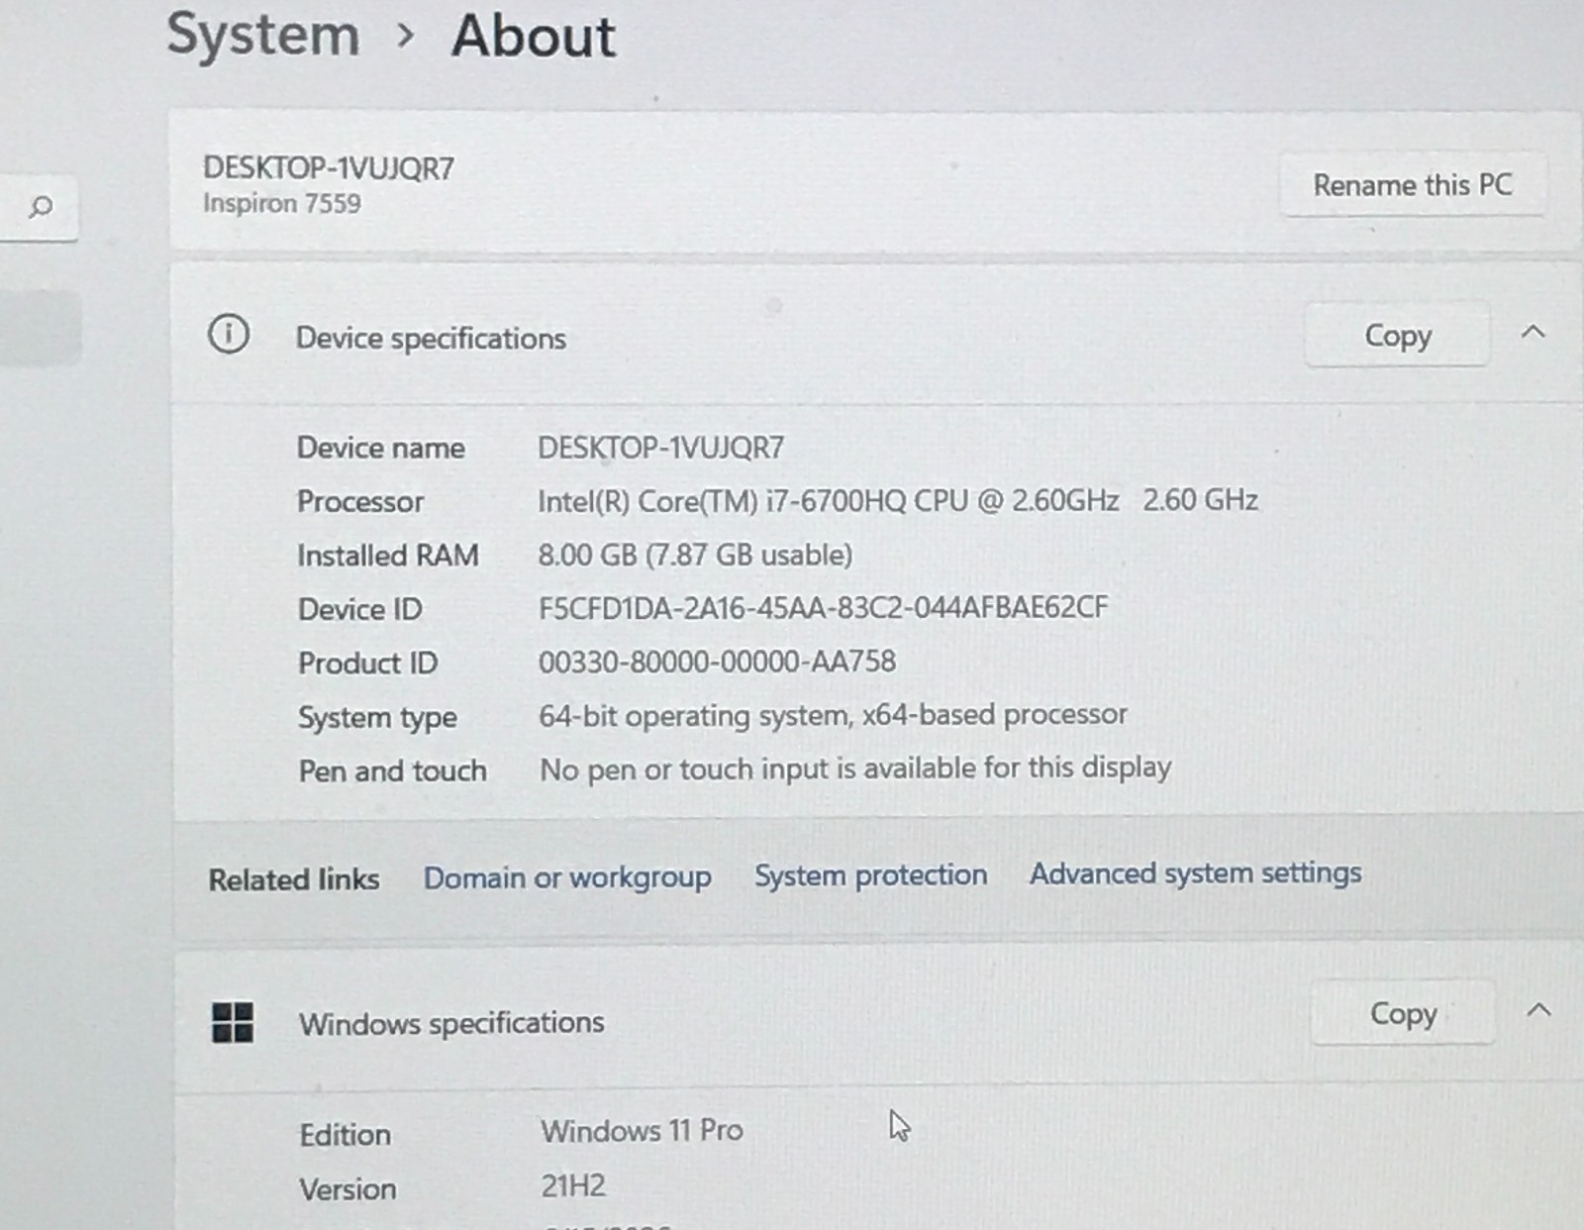Screen dimensions: 1584x1230
Task: Click the Inspiron 7559 model text
Action: pos(282,203)
